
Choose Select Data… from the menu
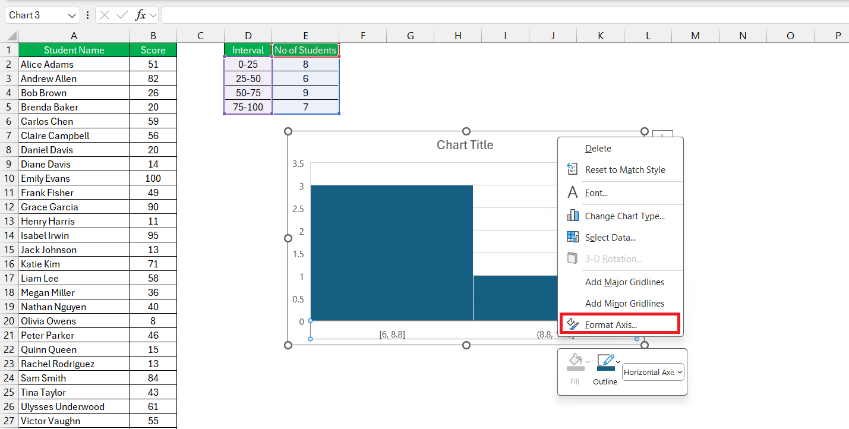[620, 238]
